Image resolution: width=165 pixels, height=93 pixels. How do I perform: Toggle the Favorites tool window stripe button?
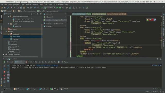1,82
